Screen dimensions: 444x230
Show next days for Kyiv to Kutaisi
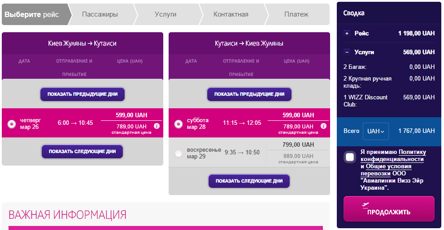pyautogui.click(x=83, y=151)
